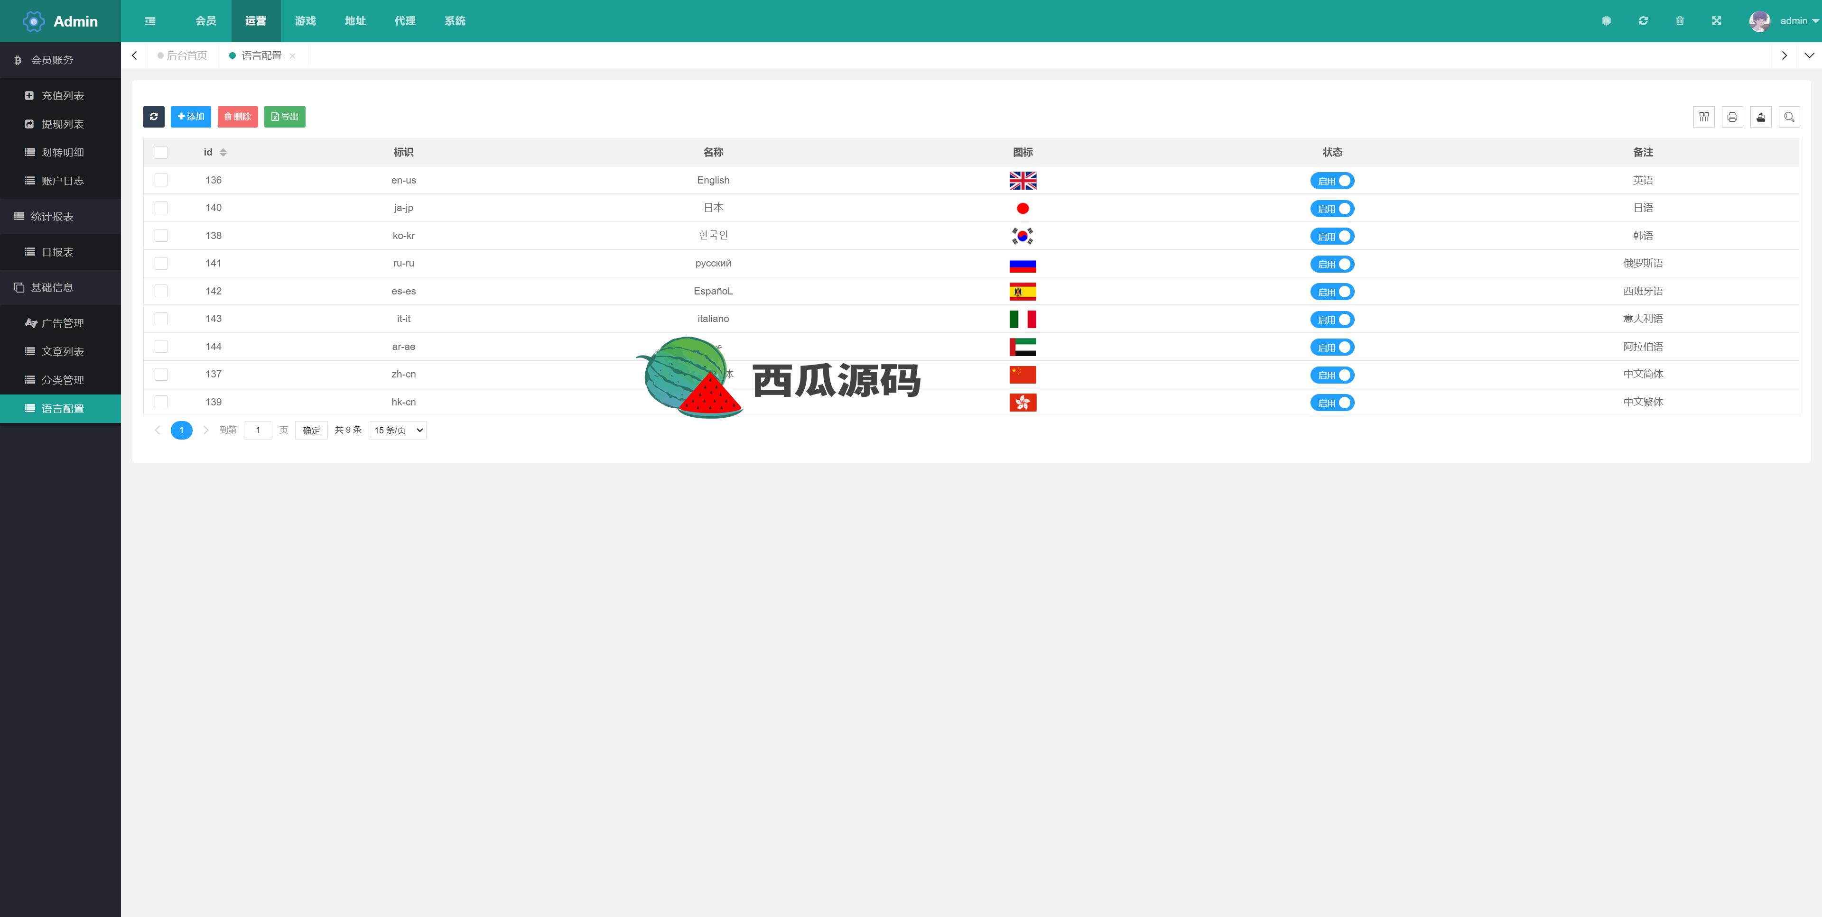Click the China flag icon
The width and height of the screenshot is (1822, 917).
pyautogui.click(x=1023, y=375)
